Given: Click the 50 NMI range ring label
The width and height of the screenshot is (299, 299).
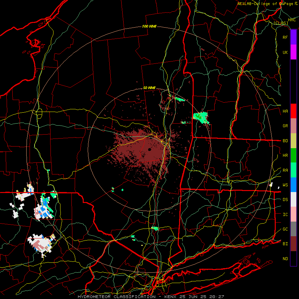Looking at the screenshot, I should [x=149, y=88].
